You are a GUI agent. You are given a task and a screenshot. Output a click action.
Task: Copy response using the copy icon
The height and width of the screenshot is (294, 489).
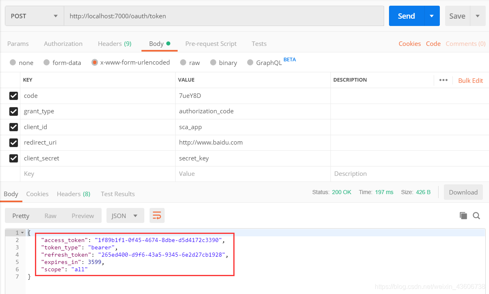[x=463, y=216]
